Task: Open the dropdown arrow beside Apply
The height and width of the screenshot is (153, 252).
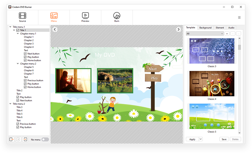Action: point(201,139)
